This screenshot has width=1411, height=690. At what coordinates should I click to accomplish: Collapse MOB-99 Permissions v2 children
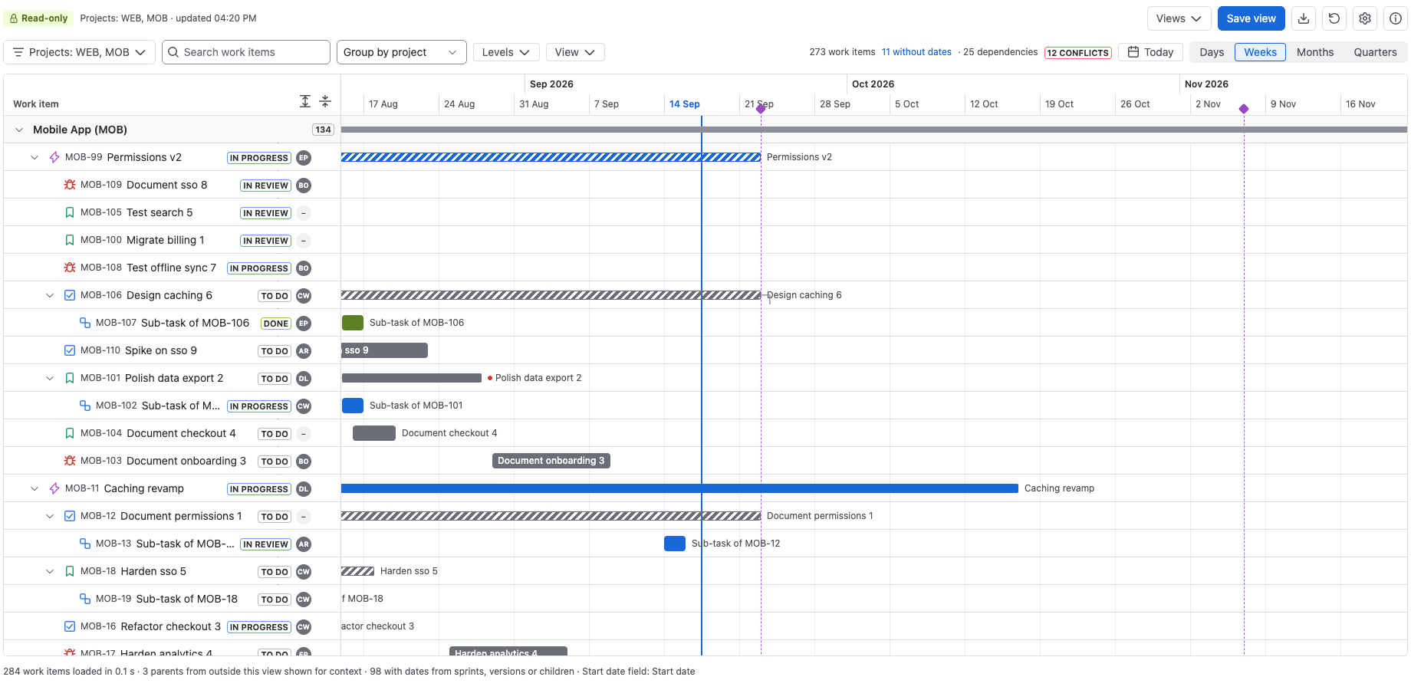click(35, 157)
